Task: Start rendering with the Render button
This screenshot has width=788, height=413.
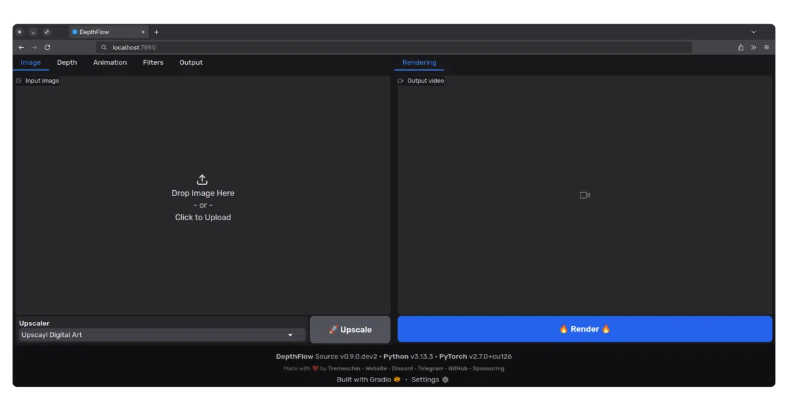Action: click(584, 329)
